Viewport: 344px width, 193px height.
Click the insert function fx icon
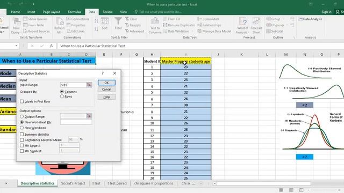click(x=52, y=46)
